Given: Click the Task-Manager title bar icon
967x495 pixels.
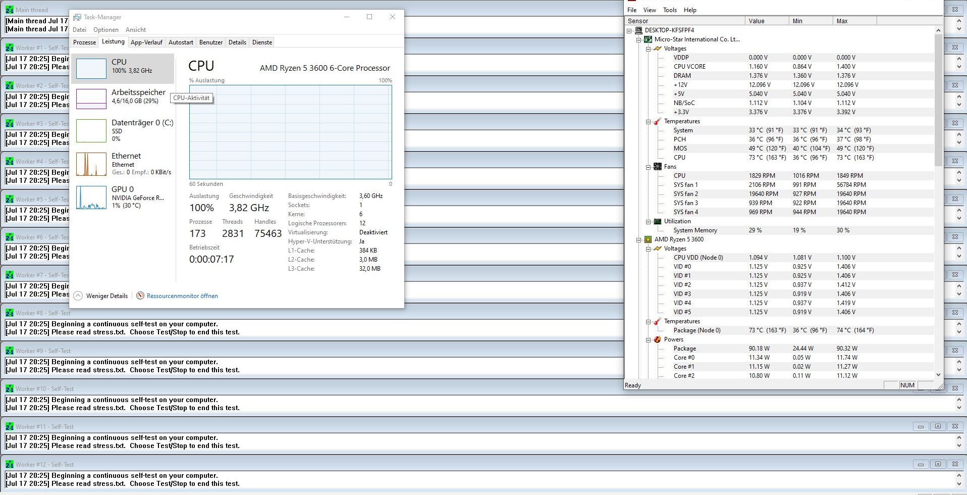Looking at the screenshot, I should [x=77, y=17].
